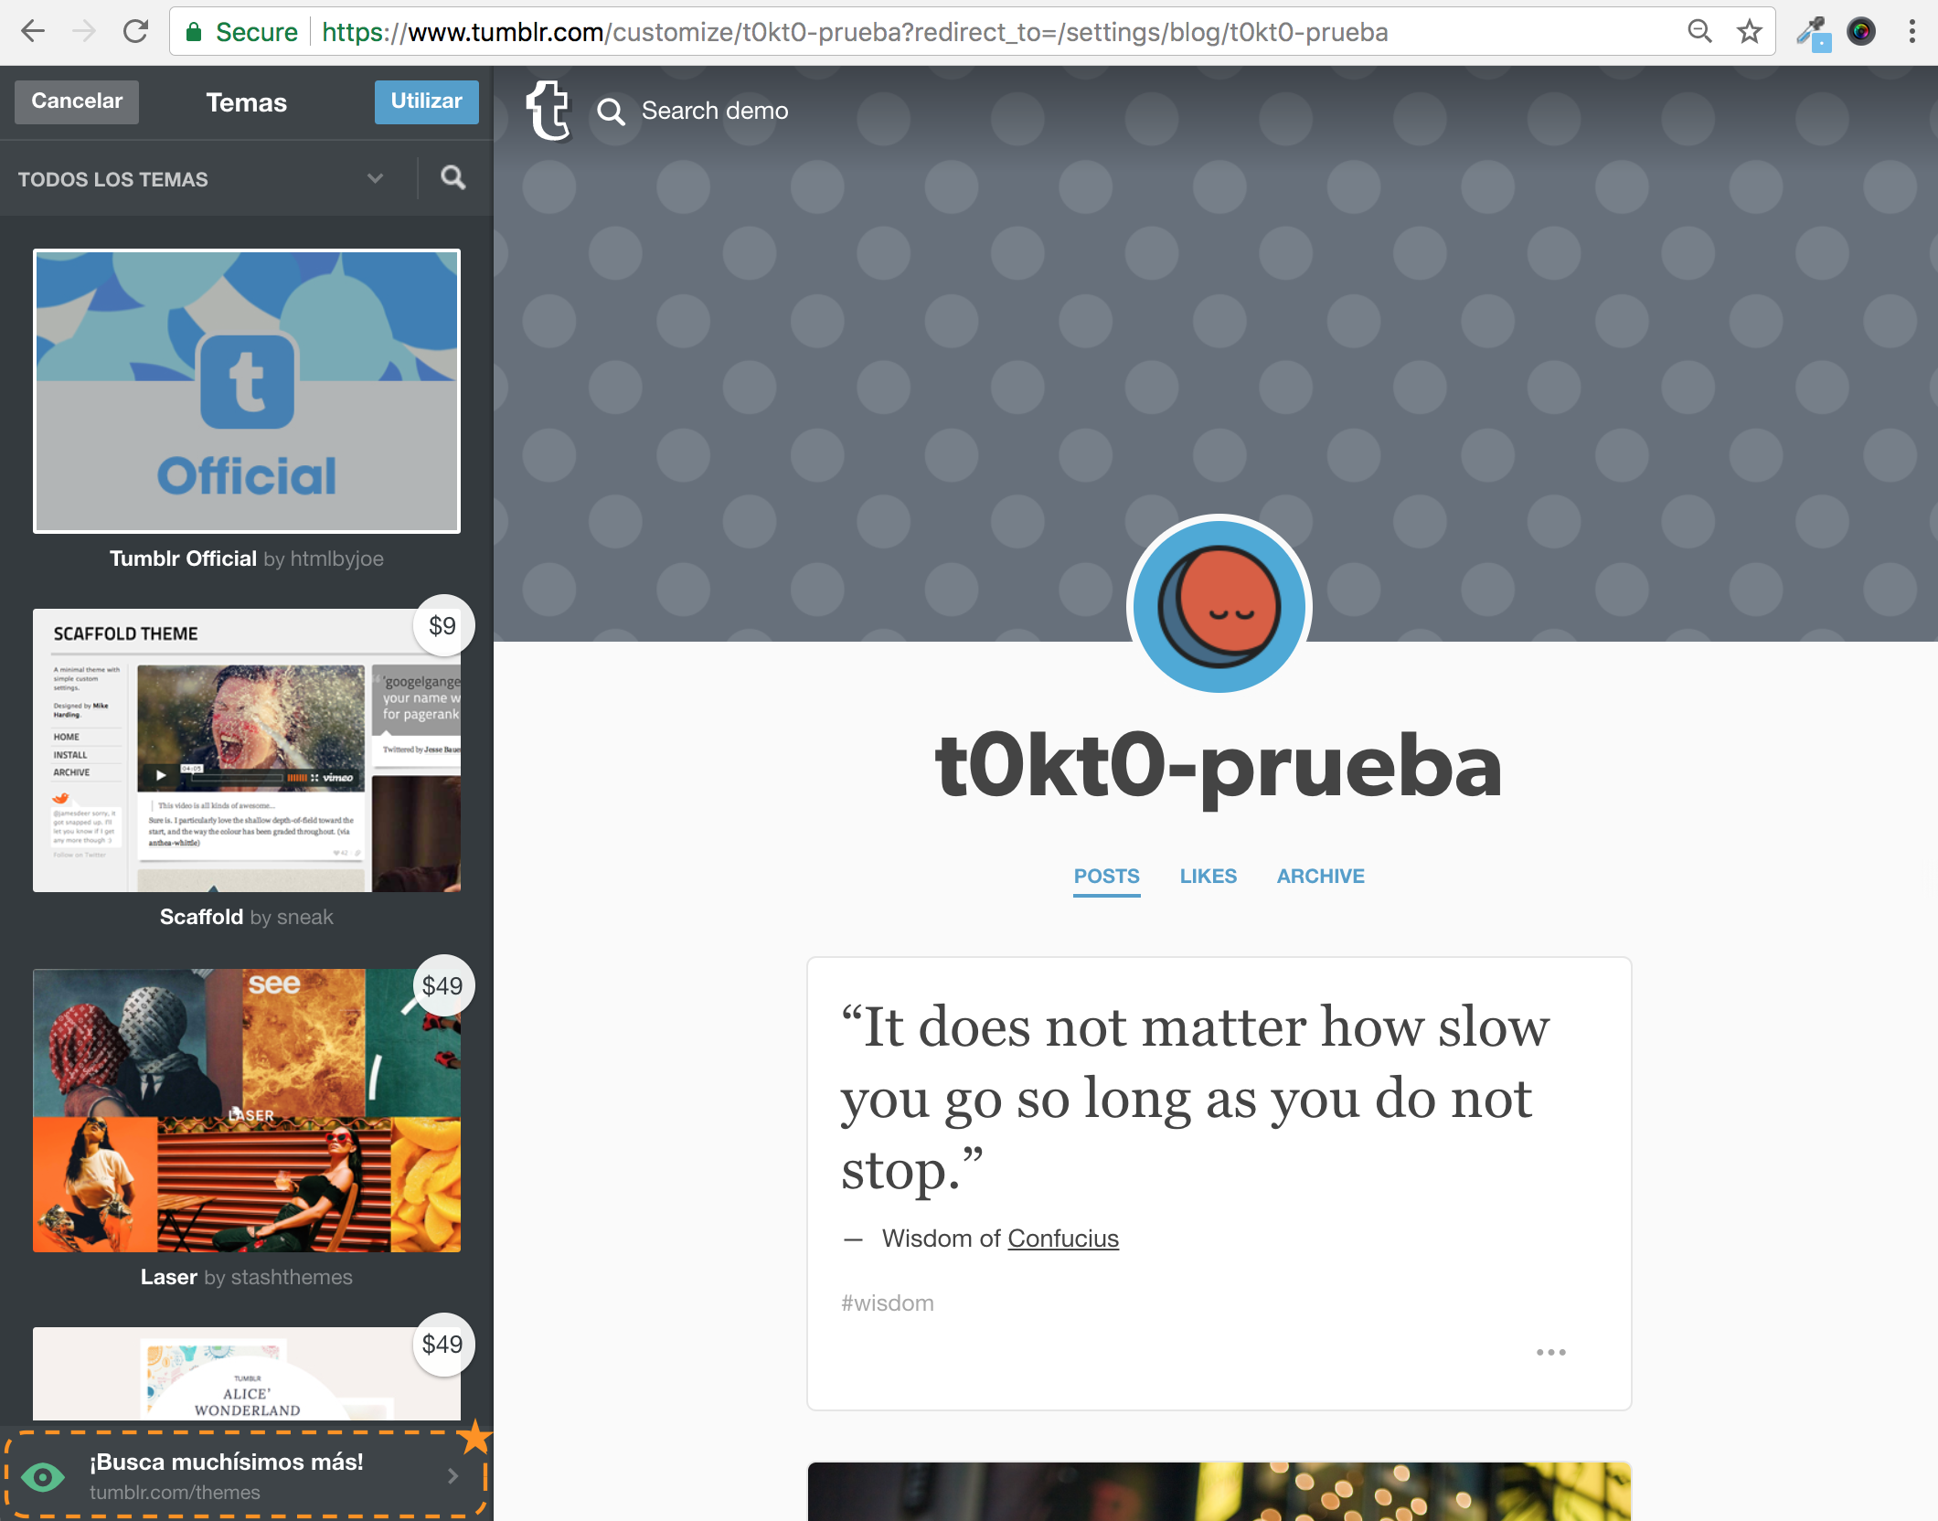Follow the Confucius link

(1063, 1239)
